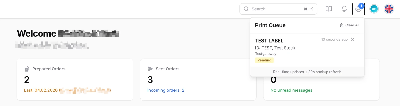Click the trash icon beside Clear All
400x106 pixels.
pos(342,25)
